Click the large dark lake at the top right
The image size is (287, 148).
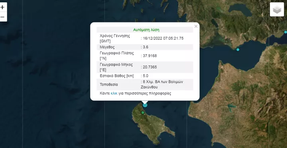(x=240, y=10)
